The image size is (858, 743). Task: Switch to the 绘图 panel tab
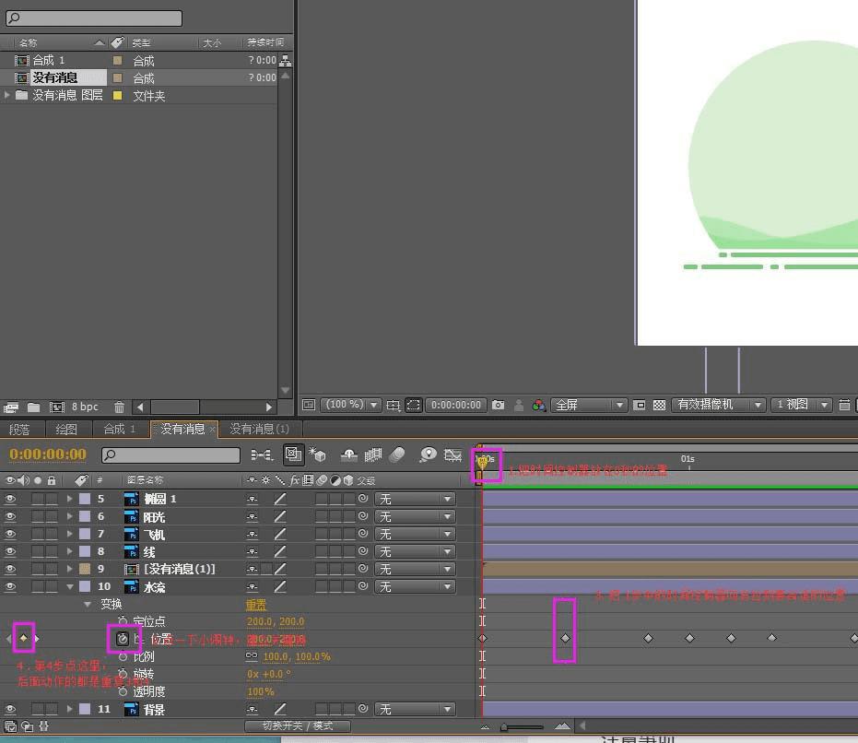tap(66, 430)
